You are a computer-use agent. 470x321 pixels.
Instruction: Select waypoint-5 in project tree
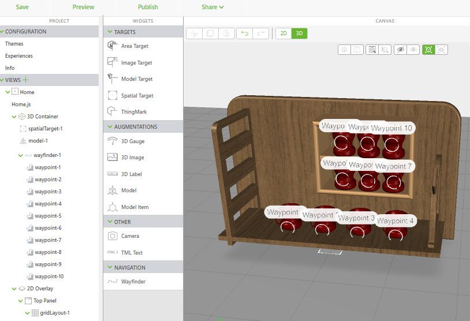[48, 216]
